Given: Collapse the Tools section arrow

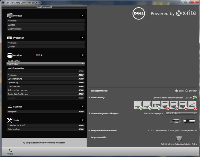Looking at the screenshot, I should (82, 120).
